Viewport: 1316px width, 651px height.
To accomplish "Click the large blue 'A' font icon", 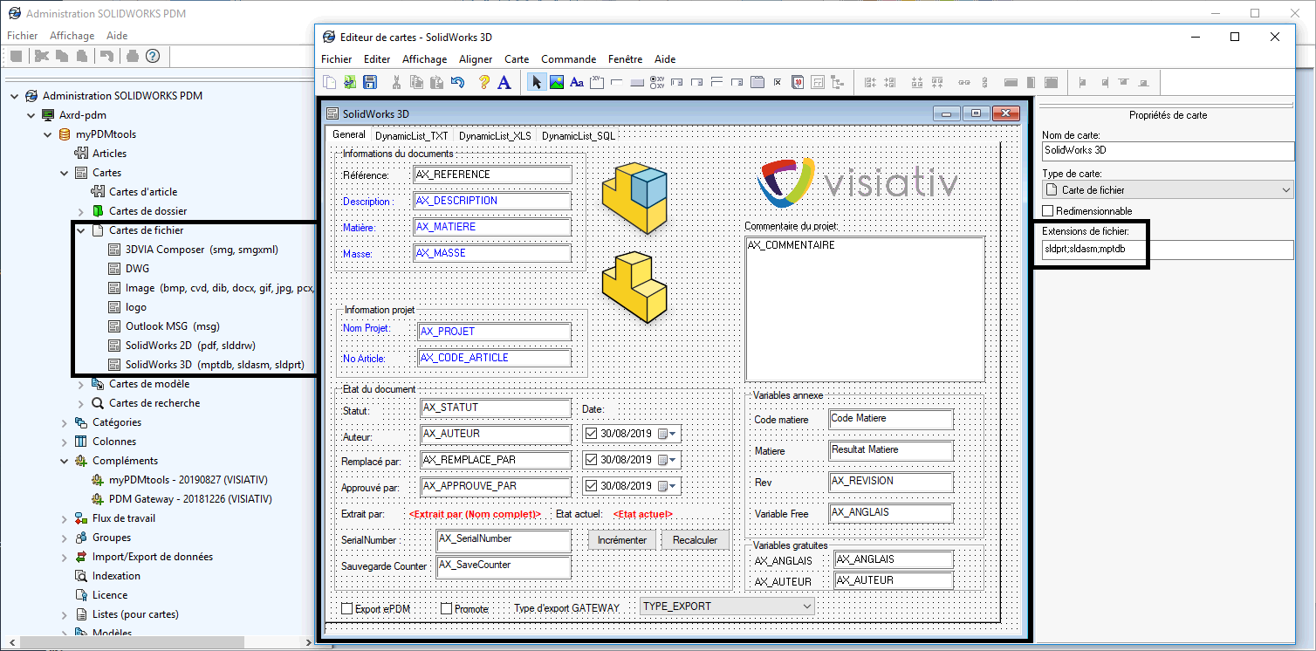I will pyautogui.click(x=504, y=83).
